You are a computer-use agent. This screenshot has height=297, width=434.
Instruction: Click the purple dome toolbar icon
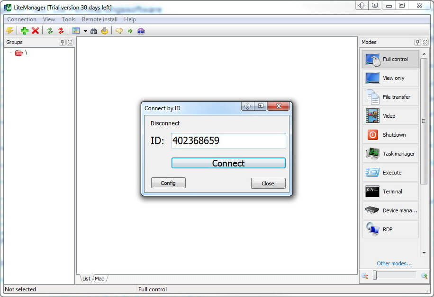(x=141, y=31)
